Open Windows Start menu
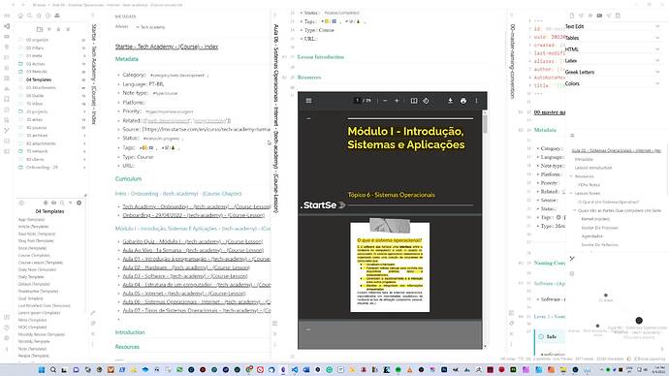669x376 pixels. tap(42, 369)
